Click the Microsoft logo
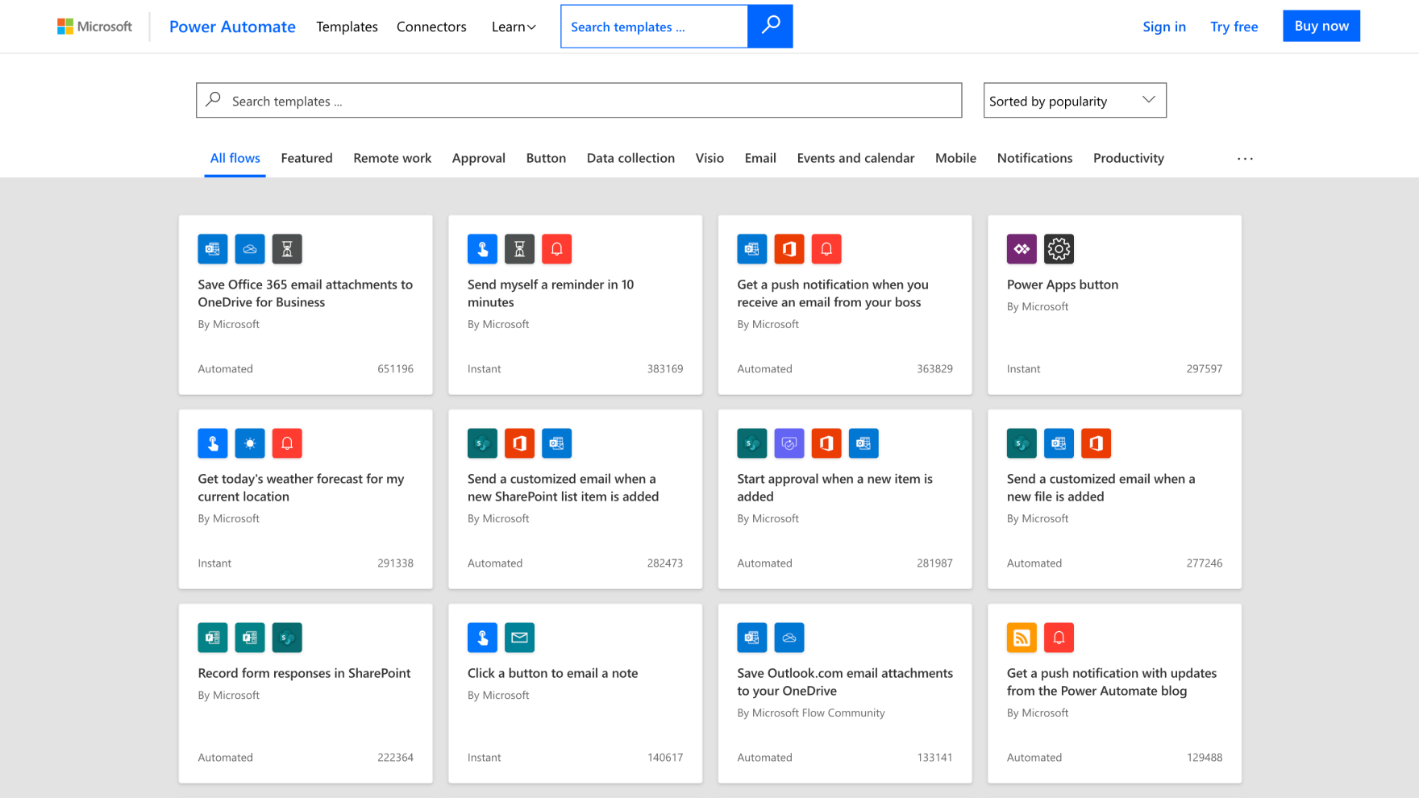This screenshot has height=798, width=1419. tap(94, 27)
